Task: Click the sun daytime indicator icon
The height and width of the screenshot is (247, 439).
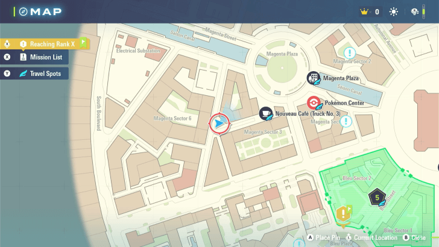Action: [x=394, y=11]
